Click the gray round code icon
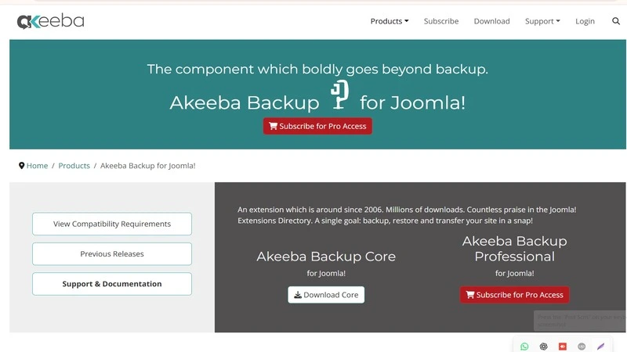This screenshot has height=352, width=627. click(x=582, y=347)
